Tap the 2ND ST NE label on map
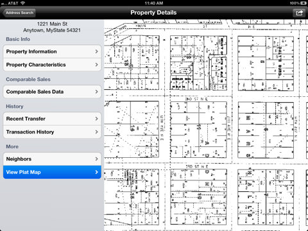 click(196, 99)
